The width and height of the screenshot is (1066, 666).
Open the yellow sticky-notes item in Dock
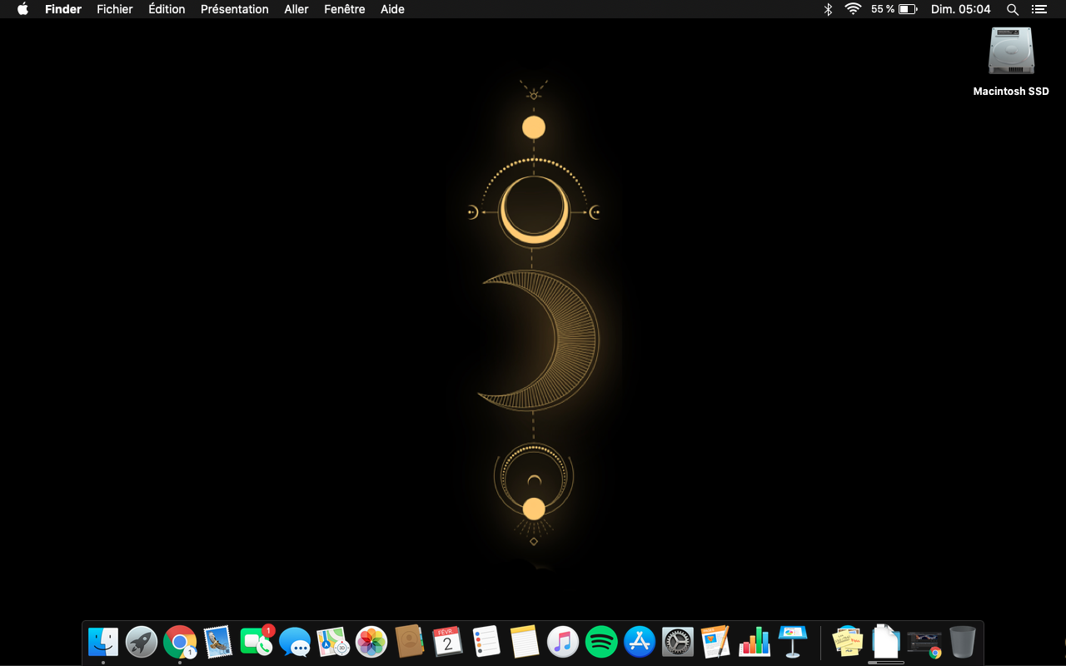click(x=848, y=642)
